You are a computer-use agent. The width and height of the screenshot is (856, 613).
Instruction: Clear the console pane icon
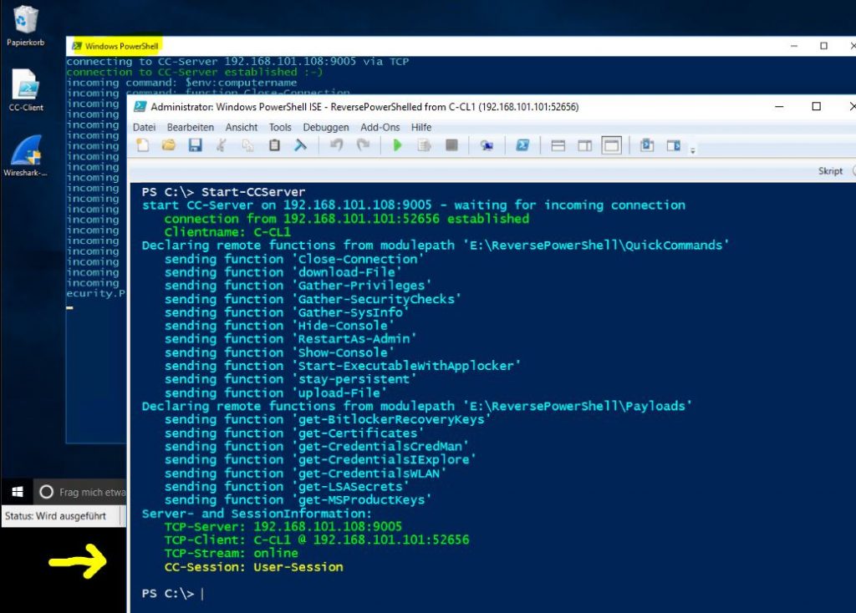[300, 145]
